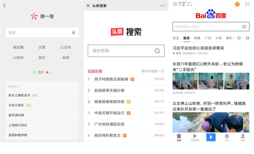This screenshot has width=254, height=154.
Task: Select the 音乐 search category
Action: (x=42, y=58)
